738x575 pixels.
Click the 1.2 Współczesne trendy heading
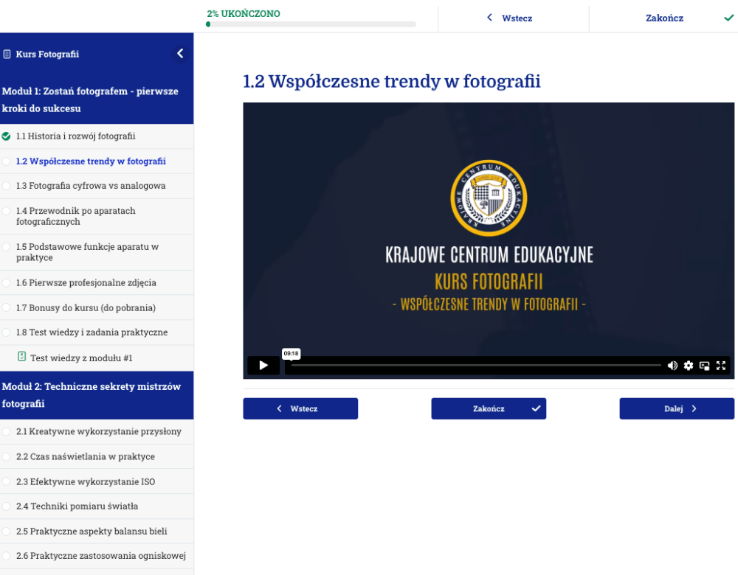[x=392, y=81]
